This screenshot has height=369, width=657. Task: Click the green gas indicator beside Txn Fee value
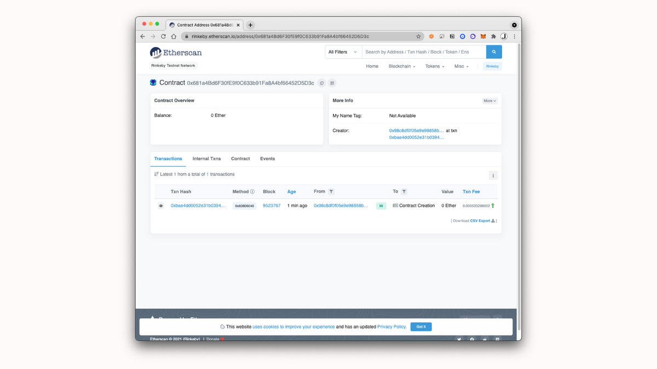click(493, 206)
